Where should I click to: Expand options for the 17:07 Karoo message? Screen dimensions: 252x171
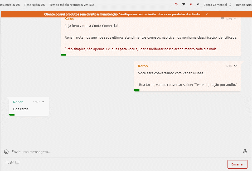tap(235, 66)
